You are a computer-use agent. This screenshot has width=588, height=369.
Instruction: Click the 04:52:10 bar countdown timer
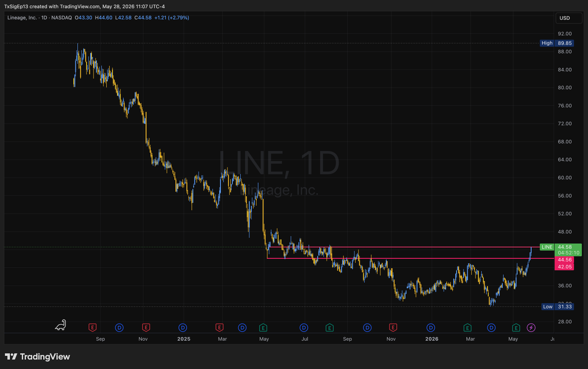[x=567, y=253]
